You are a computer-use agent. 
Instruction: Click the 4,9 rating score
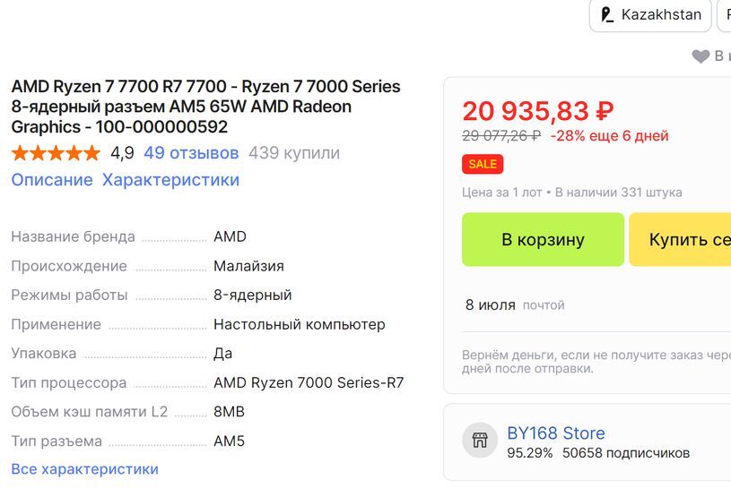tap(122, 153)
